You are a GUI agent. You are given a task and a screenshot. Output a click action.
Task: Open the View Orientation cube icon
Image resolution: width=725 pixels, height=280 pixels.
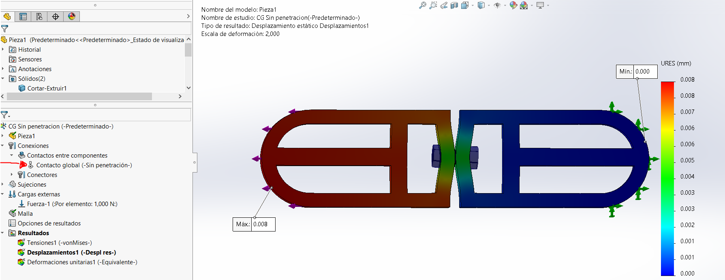[x=465, y=5]
